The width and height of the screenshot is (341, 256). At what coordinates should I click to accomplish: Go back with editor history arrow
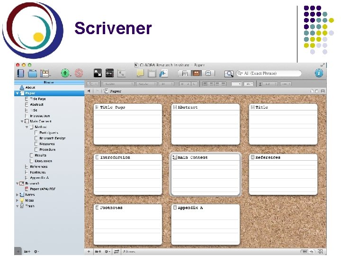pos(89,91)
